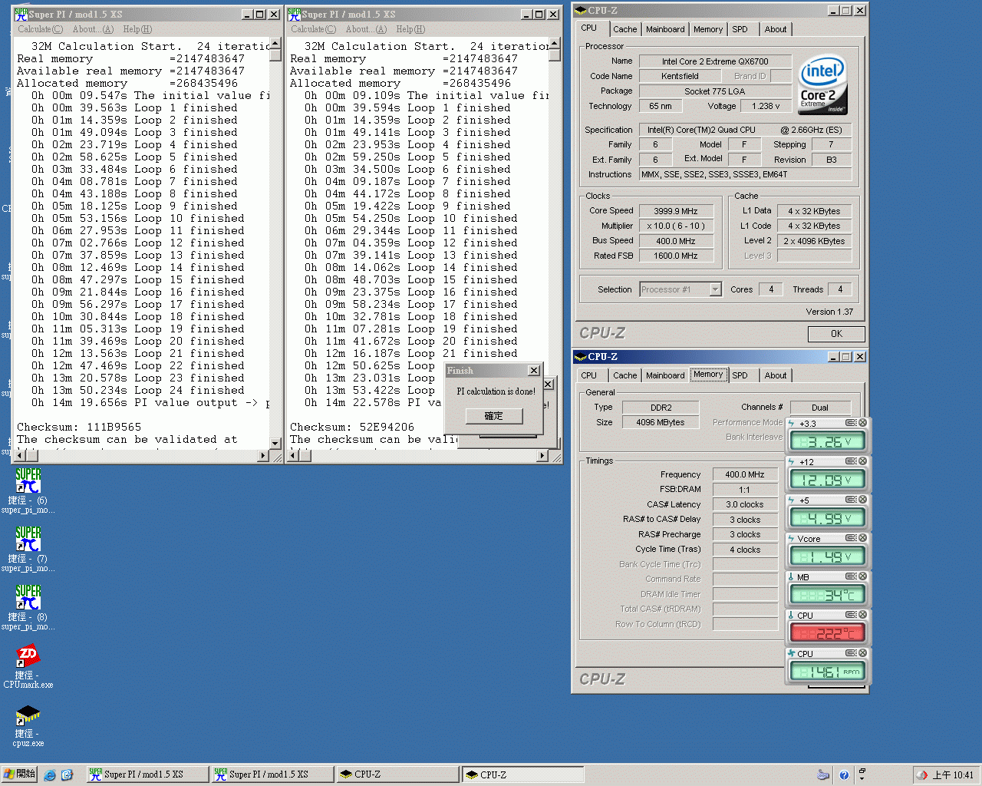This screenshot has height=786, width=982.
Task: Switch to Mainboard tab in processor CPU-Z window
Action: 665,29
